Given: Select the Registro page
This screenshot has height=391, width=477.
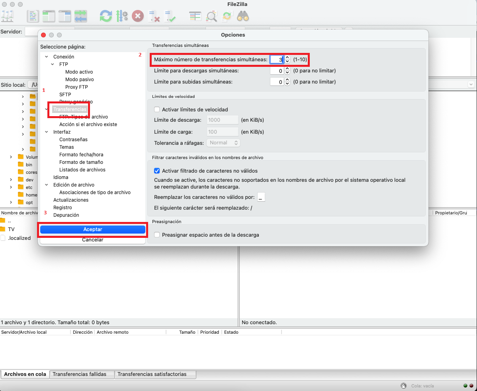Looking at the screenshot, I should pyautogui.click(x=63, y=208).
